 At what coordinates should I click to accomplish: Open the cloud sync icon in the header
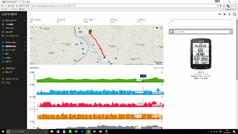point(220,14)
